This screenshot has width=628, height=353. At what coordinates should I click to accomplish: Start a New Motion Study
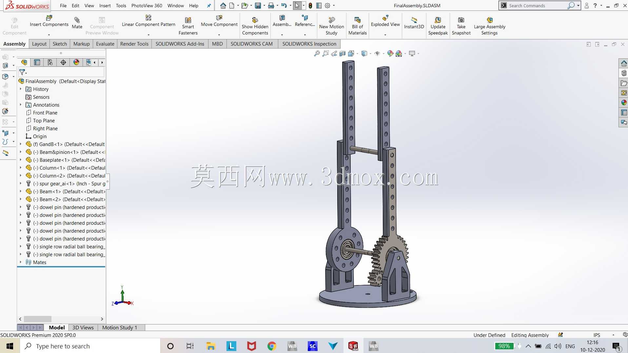pos(332,26)
